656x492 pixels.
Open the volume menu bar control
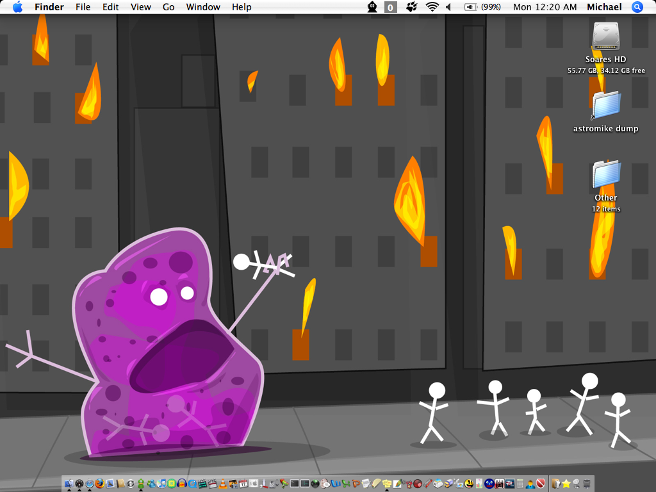pos(449,6)
